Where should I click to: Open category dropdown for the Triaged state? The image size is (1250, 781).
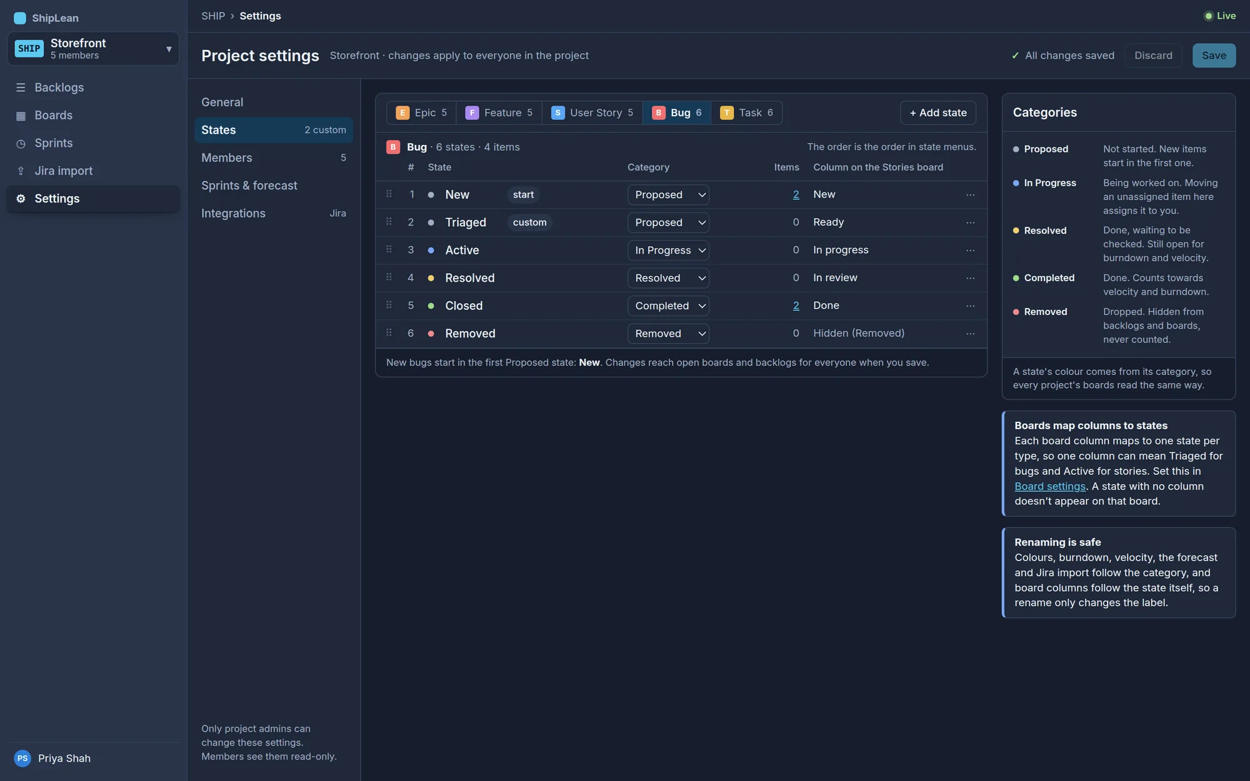[668, 222]
